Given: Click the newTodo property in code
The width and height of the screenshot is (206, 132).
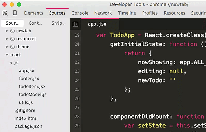Looking at the screenshot, I should tap(150, 80).
